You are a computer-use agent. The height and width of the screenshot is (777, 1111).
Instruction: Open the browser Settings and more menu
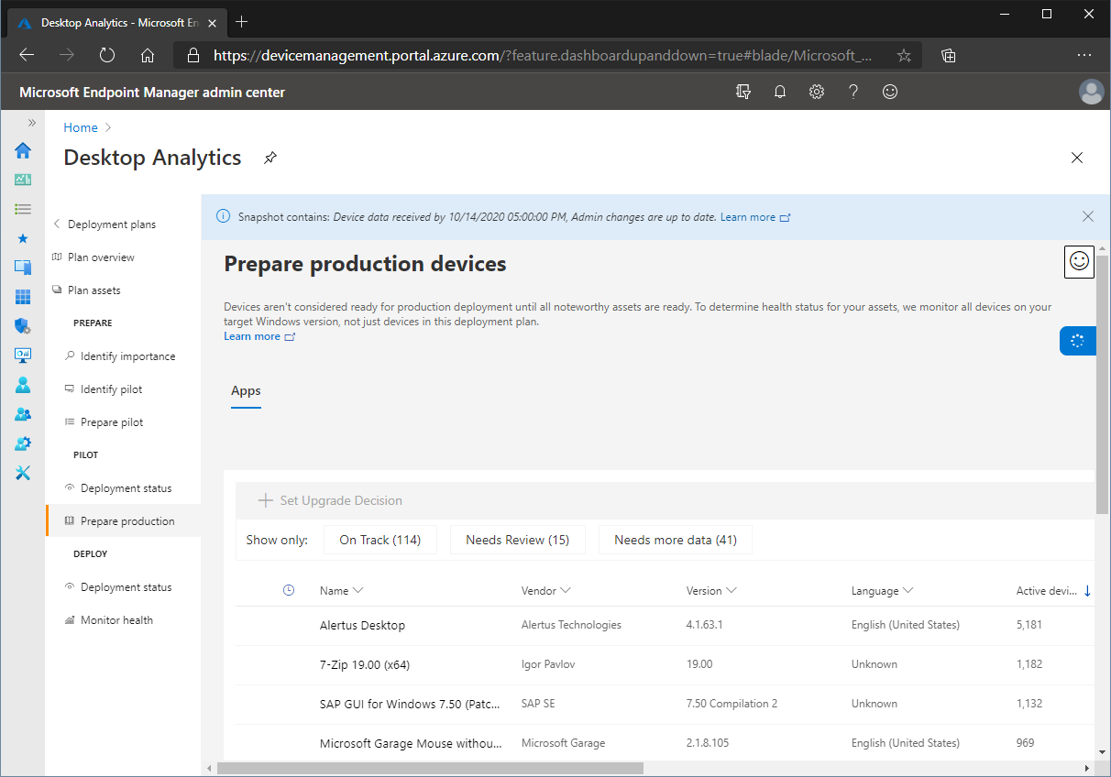(x=1084, y=55)
